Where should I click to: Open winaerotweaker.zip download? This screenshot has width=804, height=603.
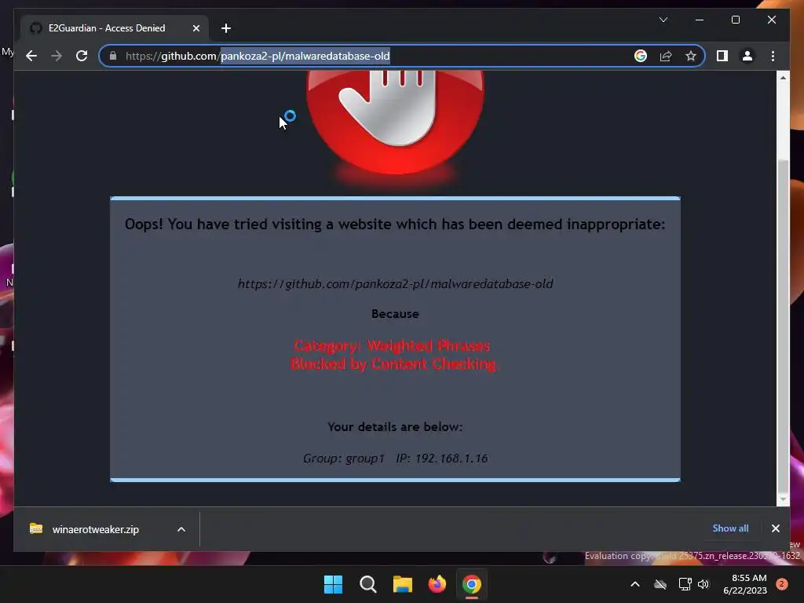click(95, 529)
